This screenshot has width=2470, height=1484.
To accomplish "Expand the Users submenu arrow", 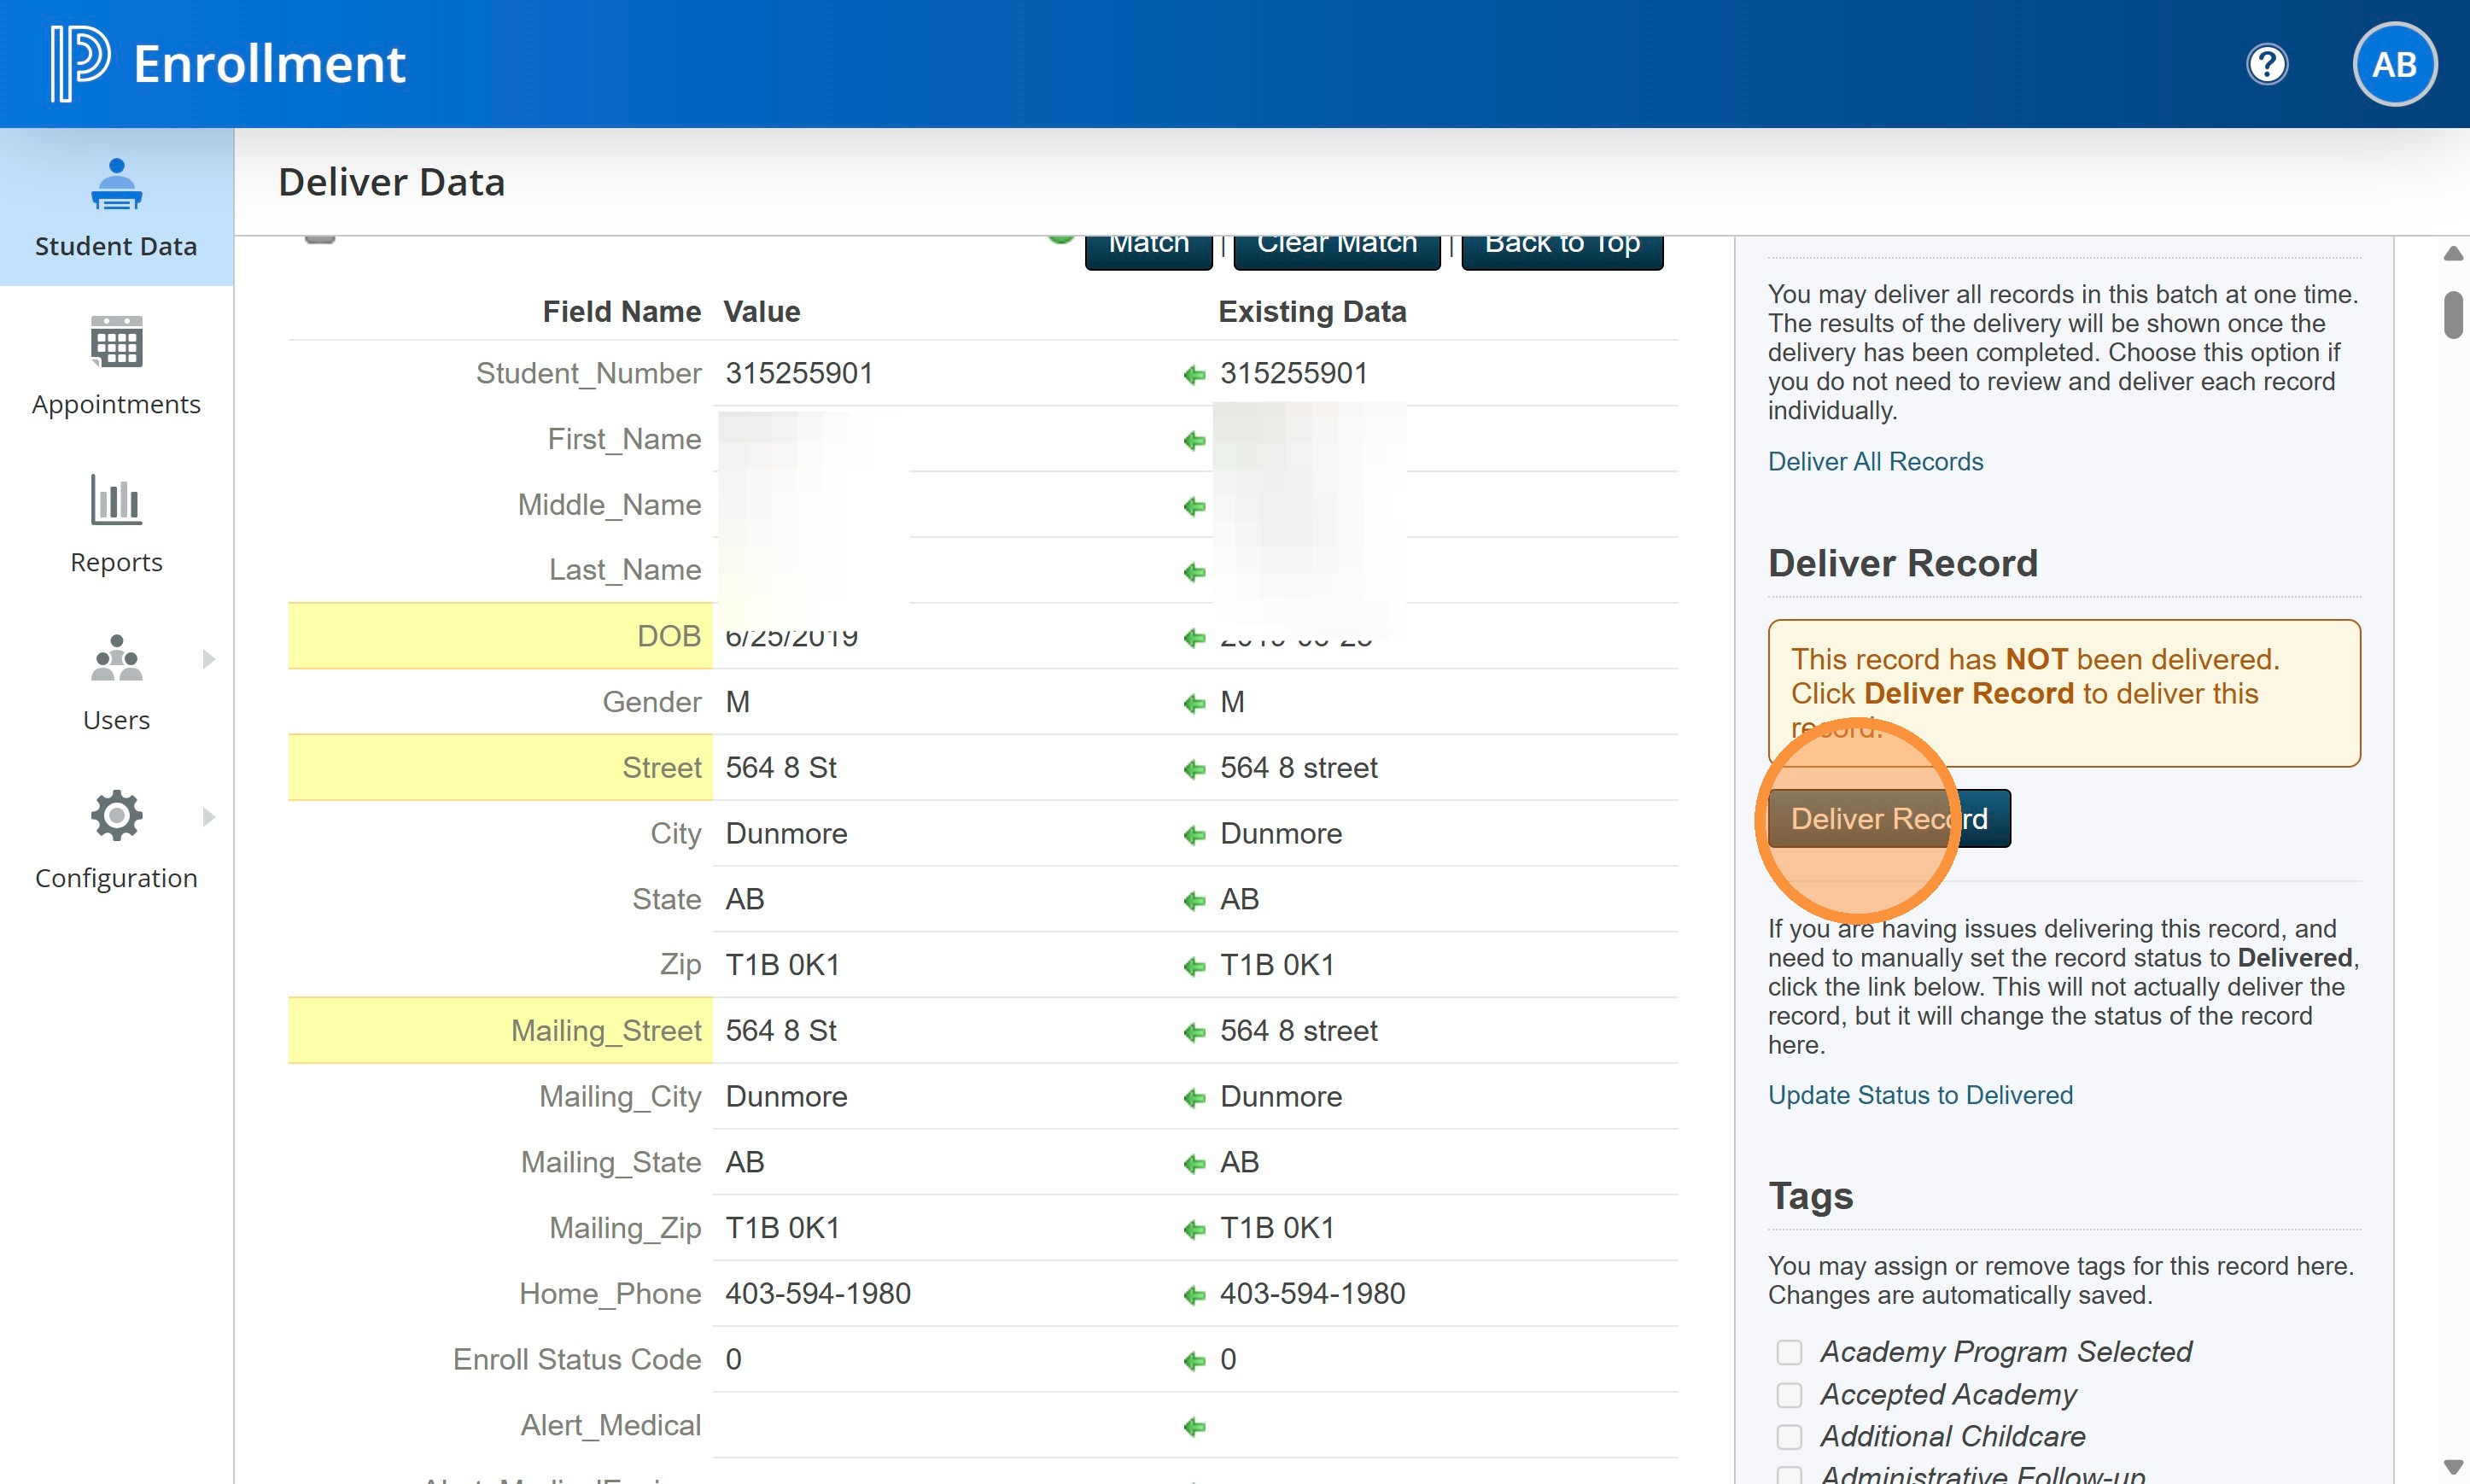I will tap(208, 659).
